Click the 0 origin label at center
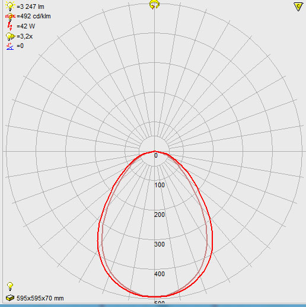This screenshot has width=306, height=307. pyautogui.click(x=156, y=156)
